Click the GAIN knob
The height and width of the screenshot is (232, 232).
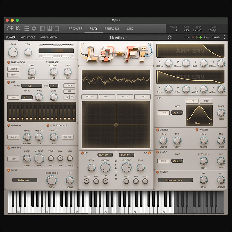(13, 52)
